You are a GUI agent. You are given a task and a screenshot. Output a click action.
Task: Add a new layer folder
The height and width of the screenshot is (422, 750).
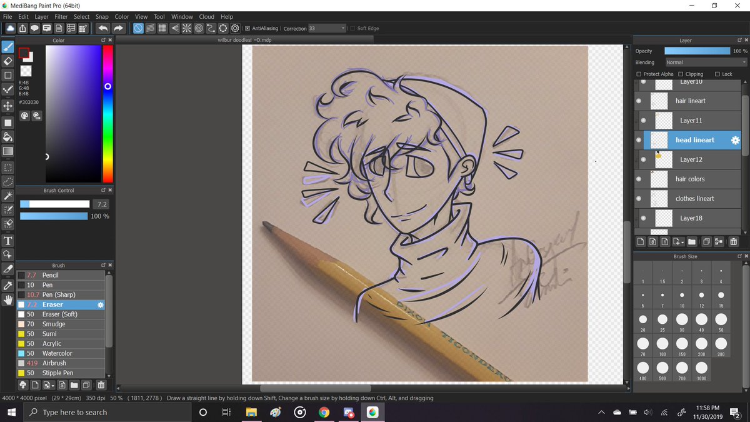[x=692, y=242]
